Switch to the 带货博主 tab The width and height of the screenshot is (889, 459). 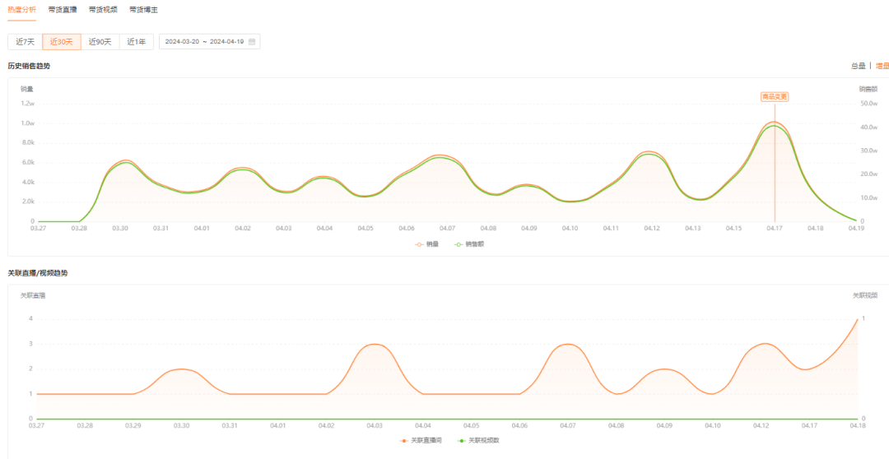[x=144, y=10]
